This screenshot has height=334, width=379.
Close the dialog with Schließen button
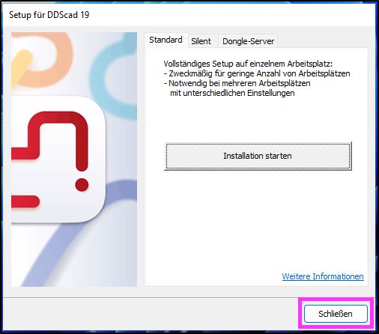[x=336, y=314]
